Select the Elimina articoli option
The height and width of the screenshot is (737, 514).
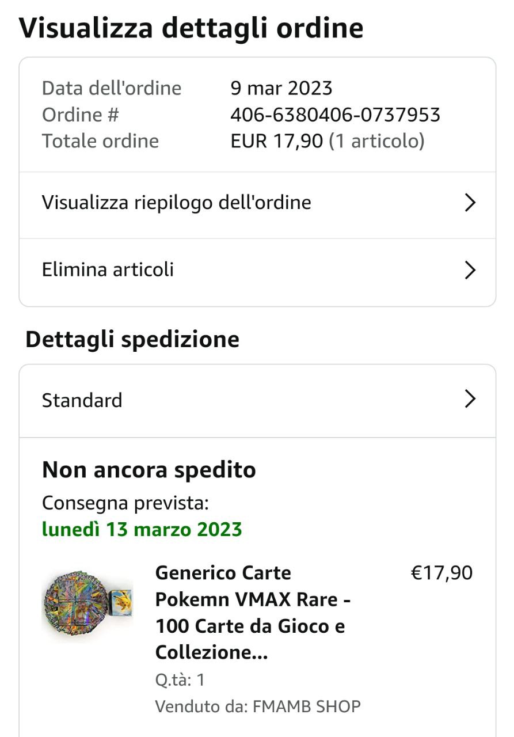click(x=108, y=270)
